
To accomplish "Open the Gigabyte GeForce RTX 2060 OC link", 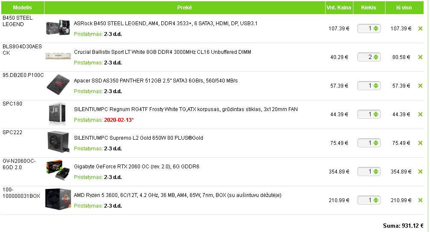I will (136, 167).
